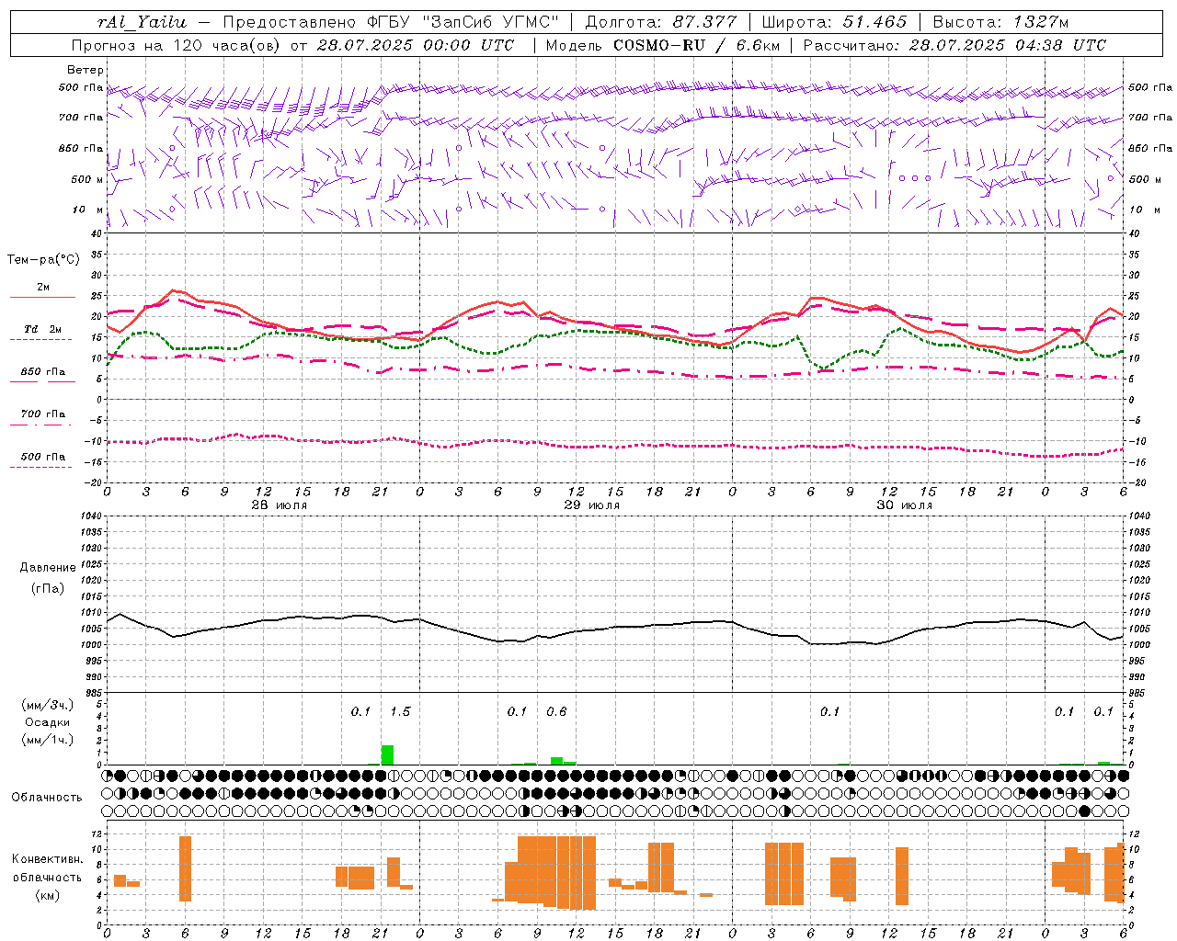Screen dimensions: 1177x941
Task: Click the green precipitation bar below 0.6
Action: pos(556,761)
